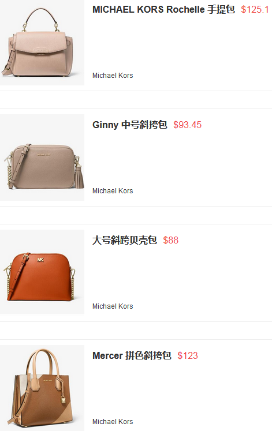This screenshot has width=272, height=431.
Task: Click the MICHAEL KORS Rochelle 手提包 title
Action: coord(163,9)
